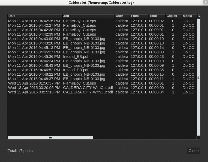Click the vertical scrollbar handle
This screenshot has height=162, width=208.
tap(198, 77)
